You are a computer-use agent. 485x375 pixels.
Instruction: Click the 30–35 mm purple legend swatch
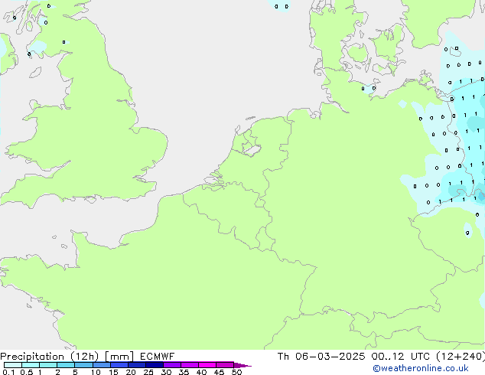(172, 365)
